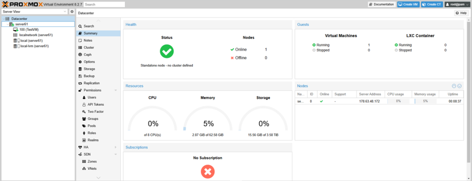
Task: Open the Server View gear settings
Action: [x=72, y=12]
